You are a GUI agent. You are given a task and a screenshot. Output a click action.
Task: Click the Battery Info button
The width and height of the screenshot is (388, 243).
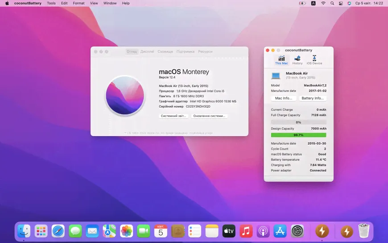(313, 98)
